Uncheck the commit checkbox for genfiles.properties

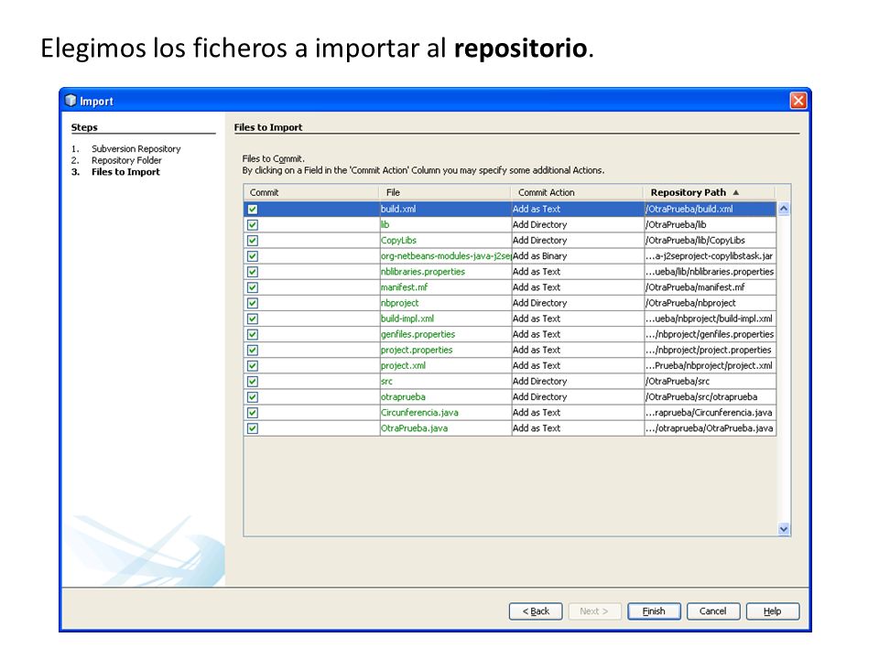(x=253, y=335)
